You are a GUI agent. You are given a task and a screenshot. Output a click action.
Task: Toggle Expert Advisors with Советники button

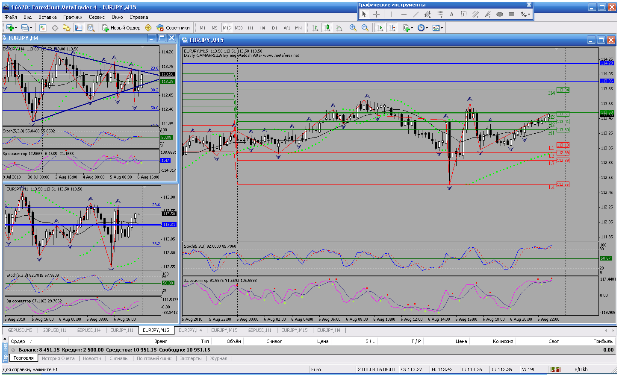point(173,28)
